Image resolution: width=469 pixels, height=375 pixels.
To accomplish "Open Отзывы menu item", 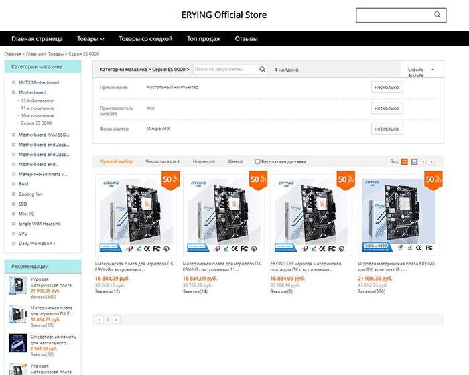I will point(246,39).
